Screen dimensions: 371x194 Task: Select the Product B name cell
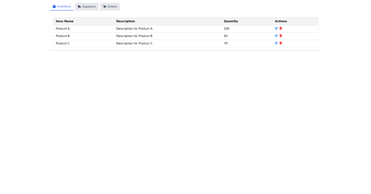tap(63, 36)
